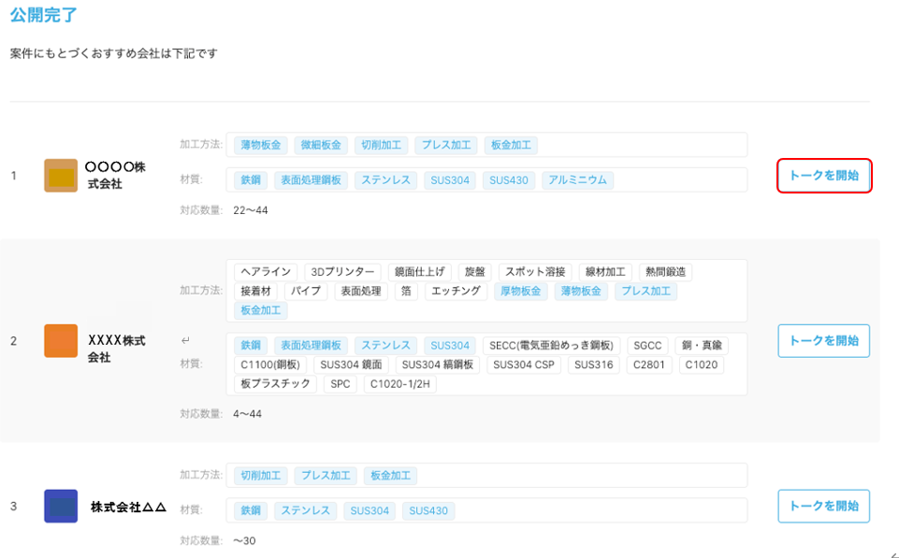Click the 〜30 quantity value
This screenshot has width=899, height=558.
pos(244,541)
